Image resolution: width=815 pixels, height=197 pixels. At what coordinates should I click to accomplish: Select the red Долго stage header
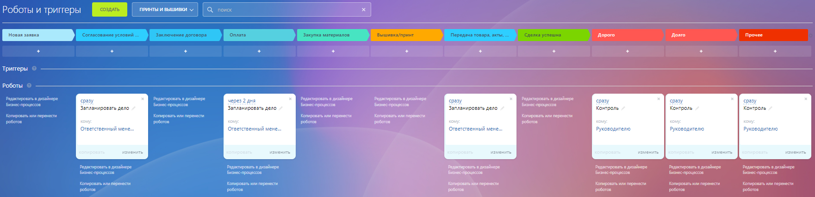click(x=701, y=35)
